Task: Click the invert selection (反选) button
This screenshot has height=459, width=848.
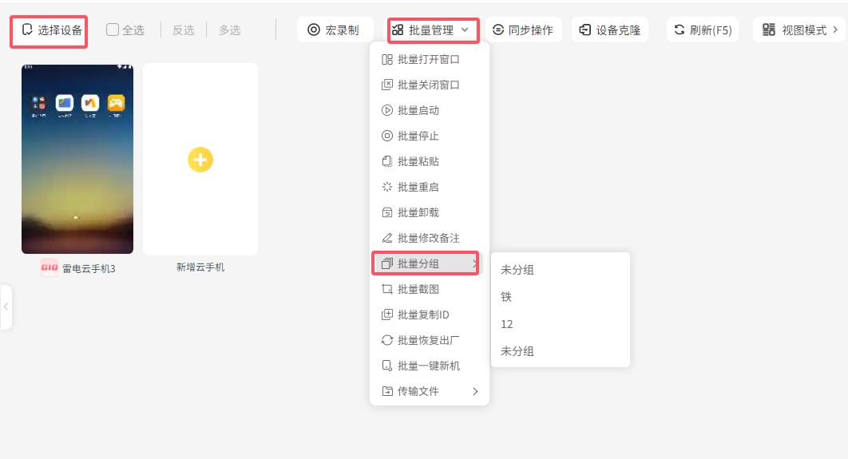Action: 184,30
